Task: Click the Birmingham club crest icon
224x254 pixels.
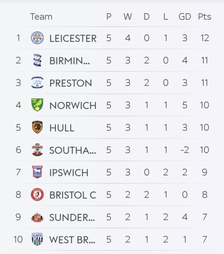Action: 37,60
